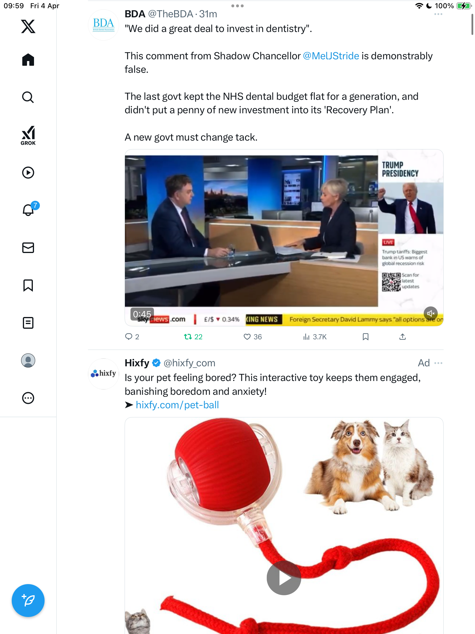This screenshot has height=634, width=475.
Task: Like the BDA post
Action: (x=252, y=337)
